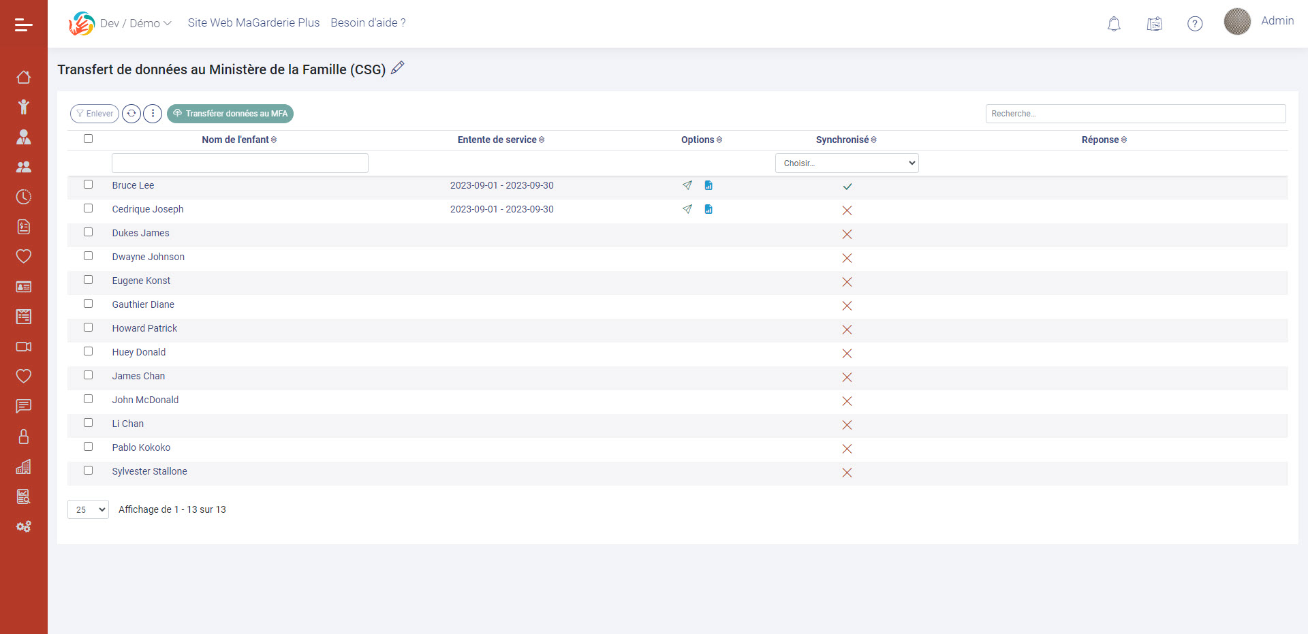The image size is (1308, 634).
Task: Expand the Dev / Démo environment dropdown
Action: pyautogui.click(x=135, y=23)
